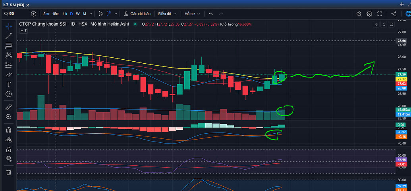Image resolution: width=411 pixels, height=191 pixels.
Task: Select the monthly M timeframe
Action: point(84,14)
